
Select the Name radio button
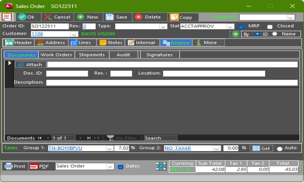275,34
